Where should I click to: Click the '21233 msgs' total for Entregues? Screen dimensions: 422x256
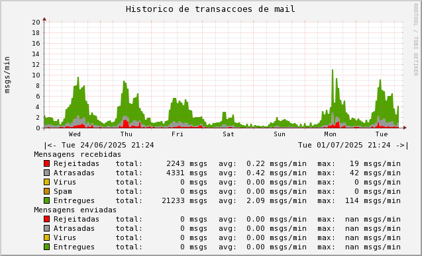[185, 200]
